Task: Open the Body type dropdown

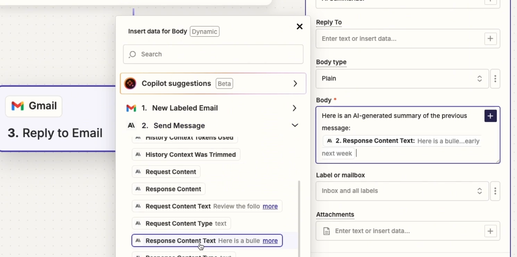Action: (402, 79)
